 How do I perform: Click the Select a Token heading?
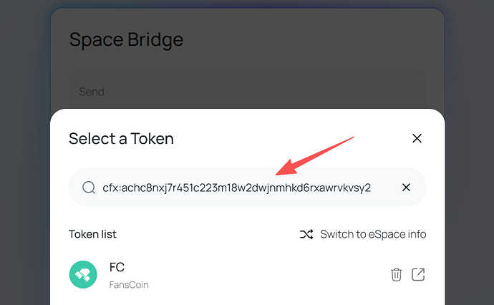(121, 139)
